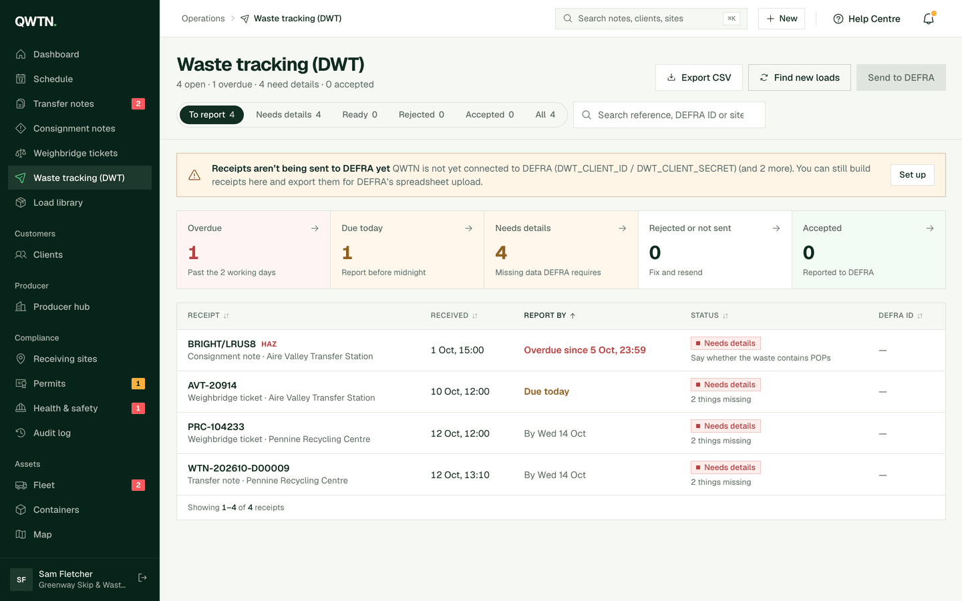Open Permits in Compliance
Screen dimensions: 962x601
(x=79, y=383)
